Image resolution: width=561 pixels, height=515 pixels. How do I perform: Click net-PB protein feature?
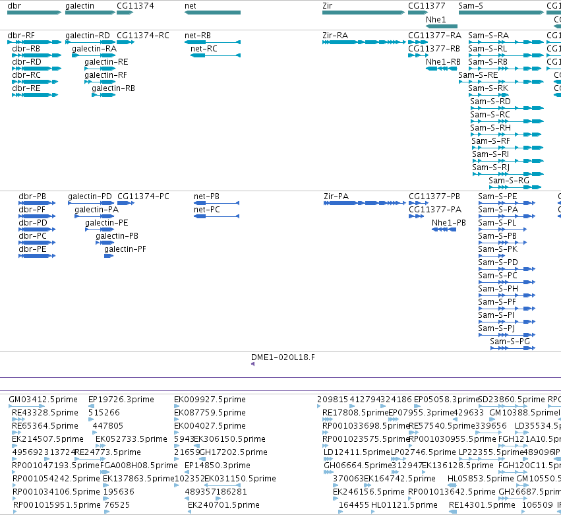click(216, 203)
